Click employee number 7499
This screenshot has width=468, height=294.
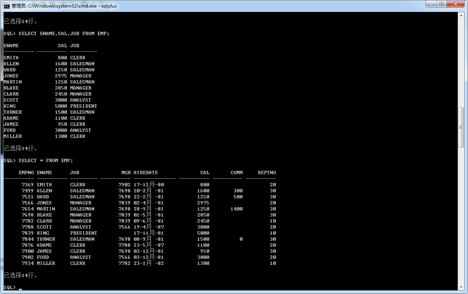point(28,191)
